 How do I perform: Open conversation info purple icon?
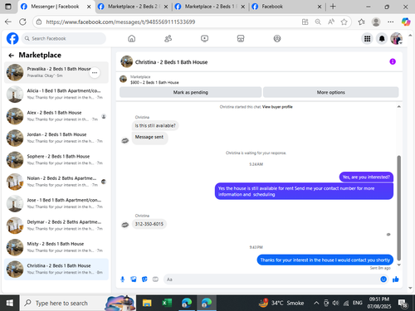coord(393,61)
